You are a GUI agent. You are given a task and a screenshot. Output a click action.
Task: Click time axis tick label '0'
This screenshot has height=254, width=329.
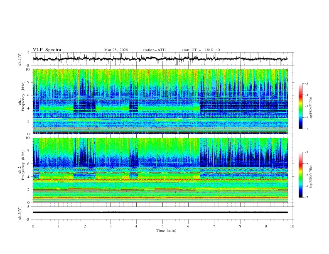[33, 226]
